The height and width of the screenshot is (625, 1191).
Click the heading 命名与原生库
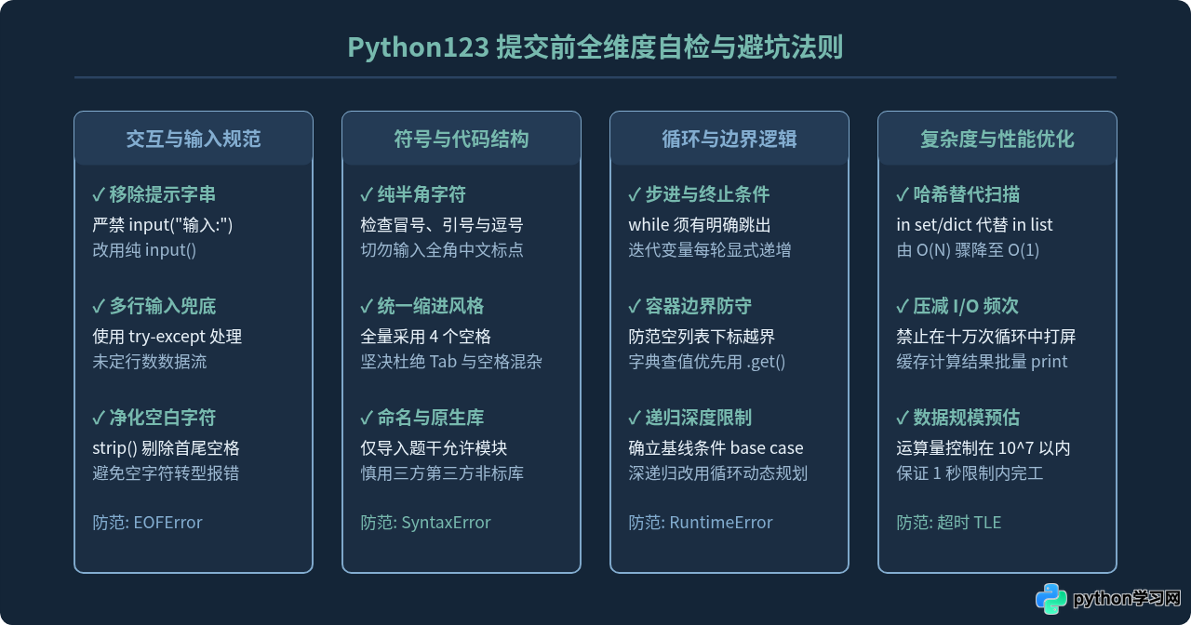coord(431,418)
